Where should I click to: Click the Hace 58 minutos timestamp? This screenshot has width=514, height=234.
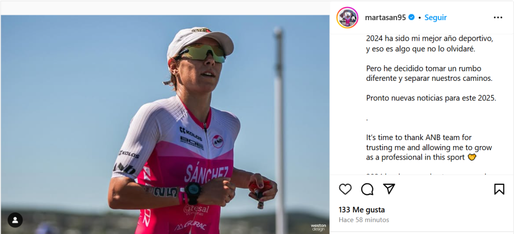coord(363,220)
